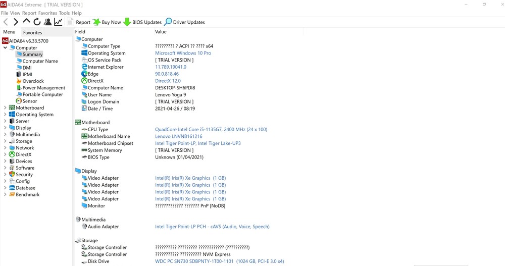Click the Report toolbar button
This screenshot has height=266, width=505.
pos(78,22)
